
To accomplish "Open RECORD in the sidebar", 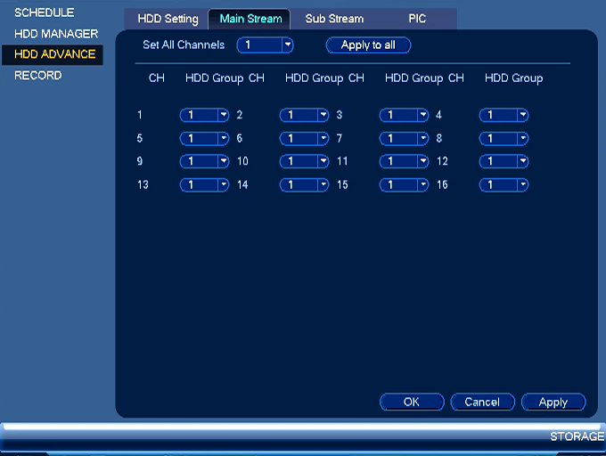I will click(x=37, y=76).
